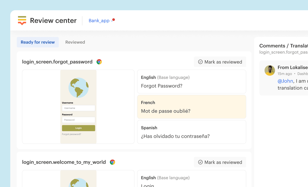Click the login_screen.forgot_password key name
308x187 pixels.
pos(57,62)
